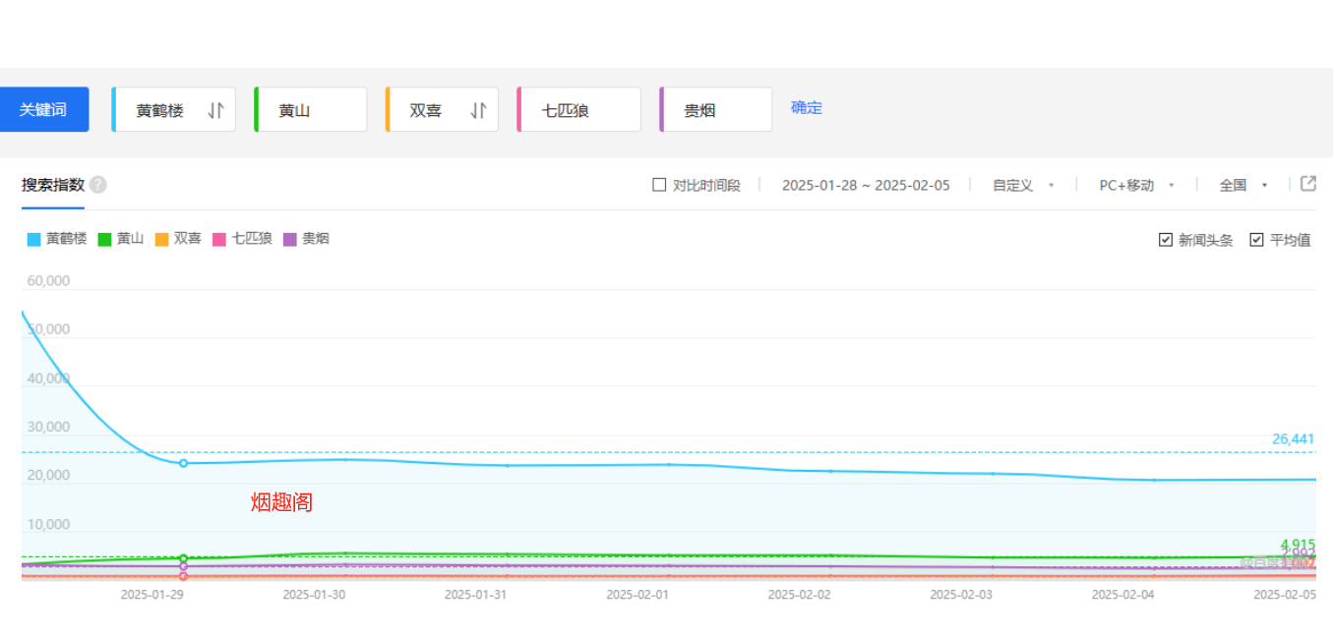Click the 黄鹤楼 data point on 2025-01-29
1334x636 pixels.
[183, 463]
